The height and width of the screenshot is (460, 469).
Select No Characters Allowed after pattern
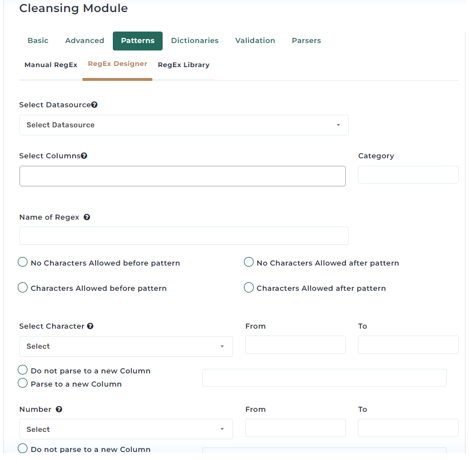pos(249,263)
